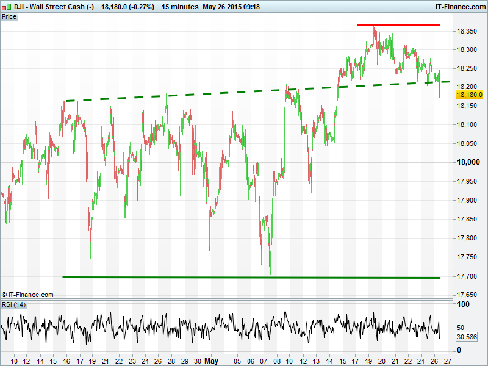Viewport: 488px width, 366px height.
Task: Open the IT-Finance.com link at top right
Action: [x=459, y=7]
